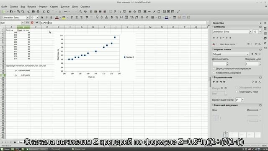Apply Currency format dollar icon
The height and width of the screenshot is (151, 268).
click(x=112, y=18)
